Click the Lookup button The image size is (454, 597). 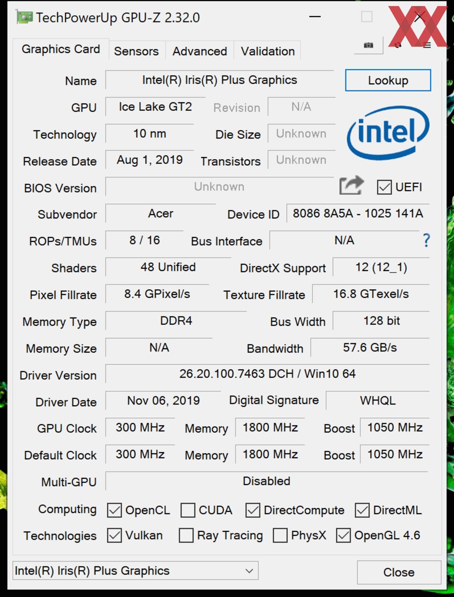click(388, 80)
